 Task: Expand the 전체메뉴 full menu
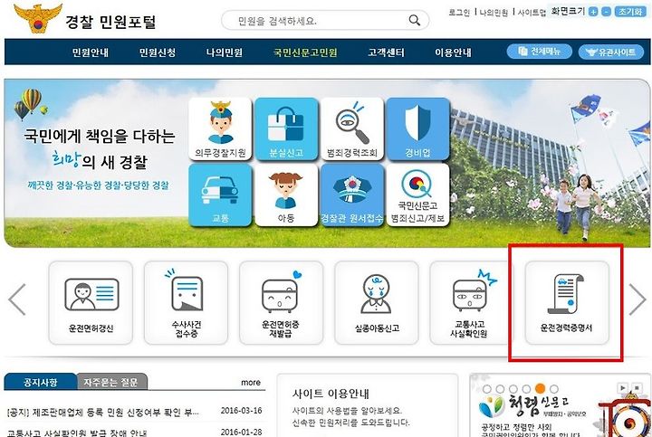[540, 52]
